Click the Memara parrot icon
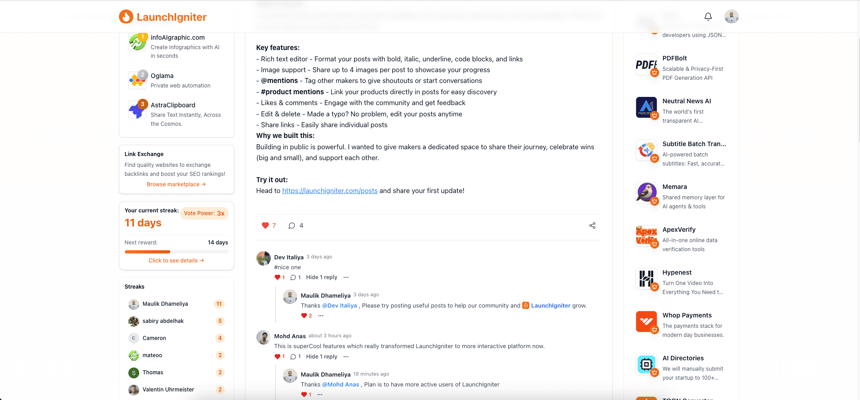 click(x=647, y=193)
